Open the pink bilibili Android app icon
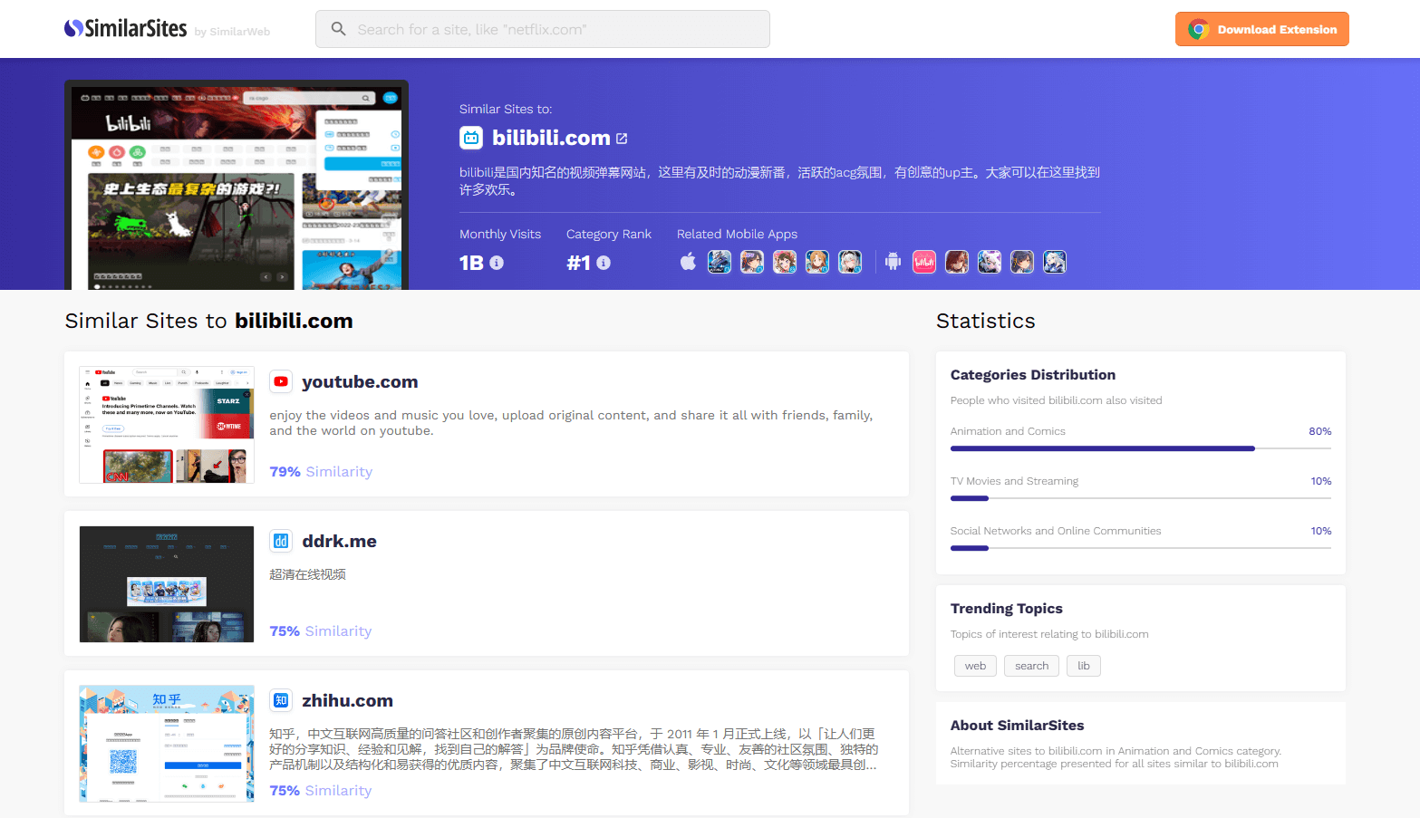Viewport: 1420px width, 818px height. coord(924,262)
